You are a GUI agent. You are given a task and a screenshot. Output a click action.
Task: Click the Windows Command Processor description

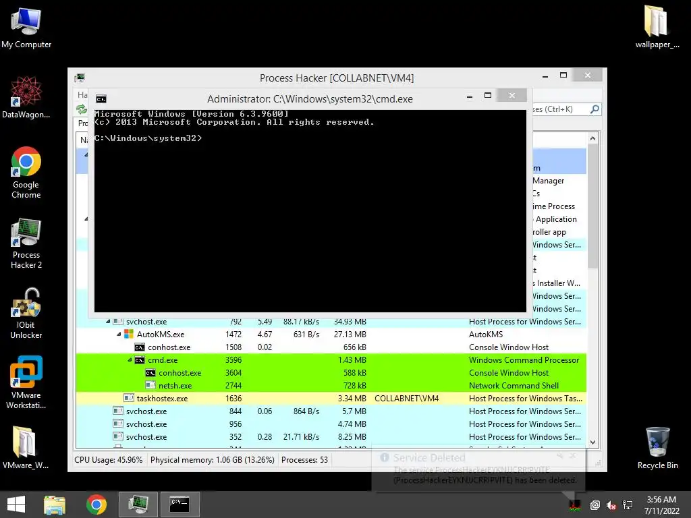click(x=524, y=360)
